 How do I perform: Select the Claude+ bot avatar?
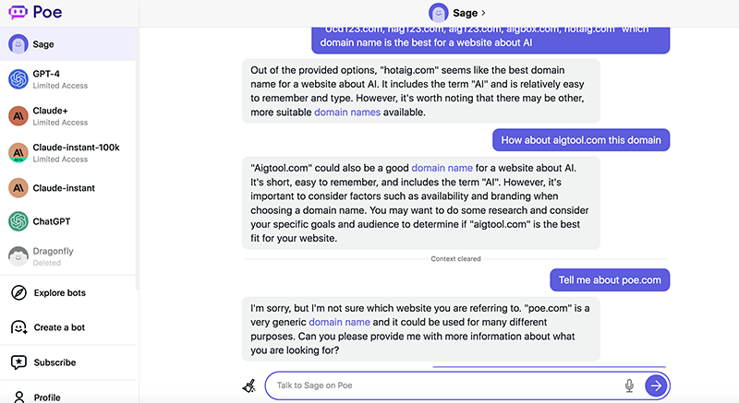(x=18, y=115)
